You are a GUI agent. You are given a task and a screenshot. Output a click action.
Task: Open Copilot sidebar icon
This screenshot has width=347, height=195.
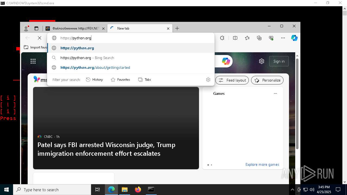tap(294, 38)
